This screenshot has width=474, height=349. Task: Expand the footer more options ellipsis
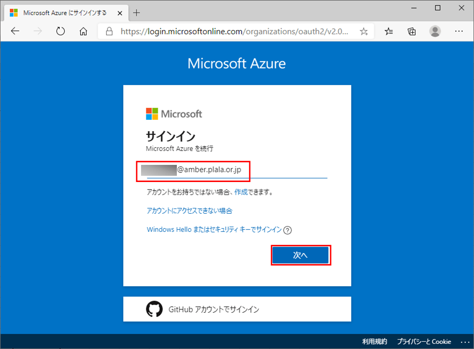[x=464, y=342]
